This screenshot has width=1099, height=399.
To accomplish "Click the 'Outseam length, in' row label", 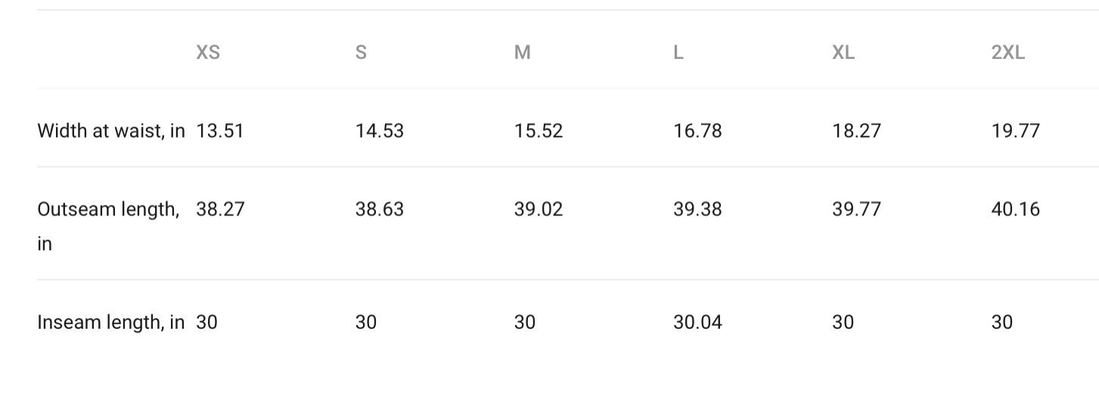I will [x=108, y=226].
